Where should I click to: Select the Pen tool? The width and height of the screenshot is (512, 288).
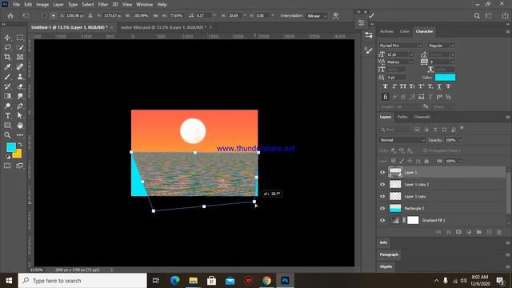click(20, 106)
